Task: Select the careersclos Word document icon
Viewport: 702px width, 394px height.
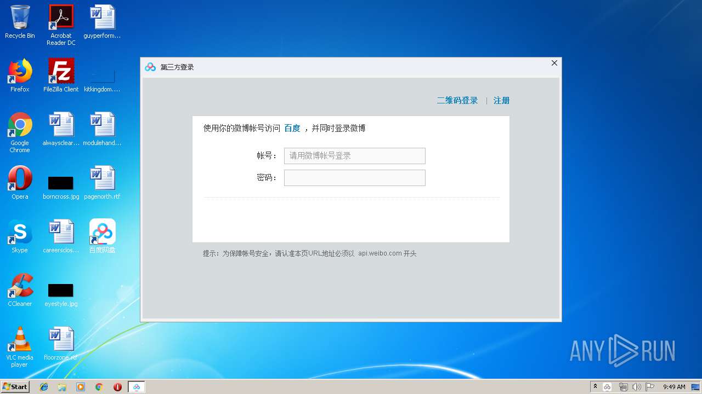Action: (61, 236)
